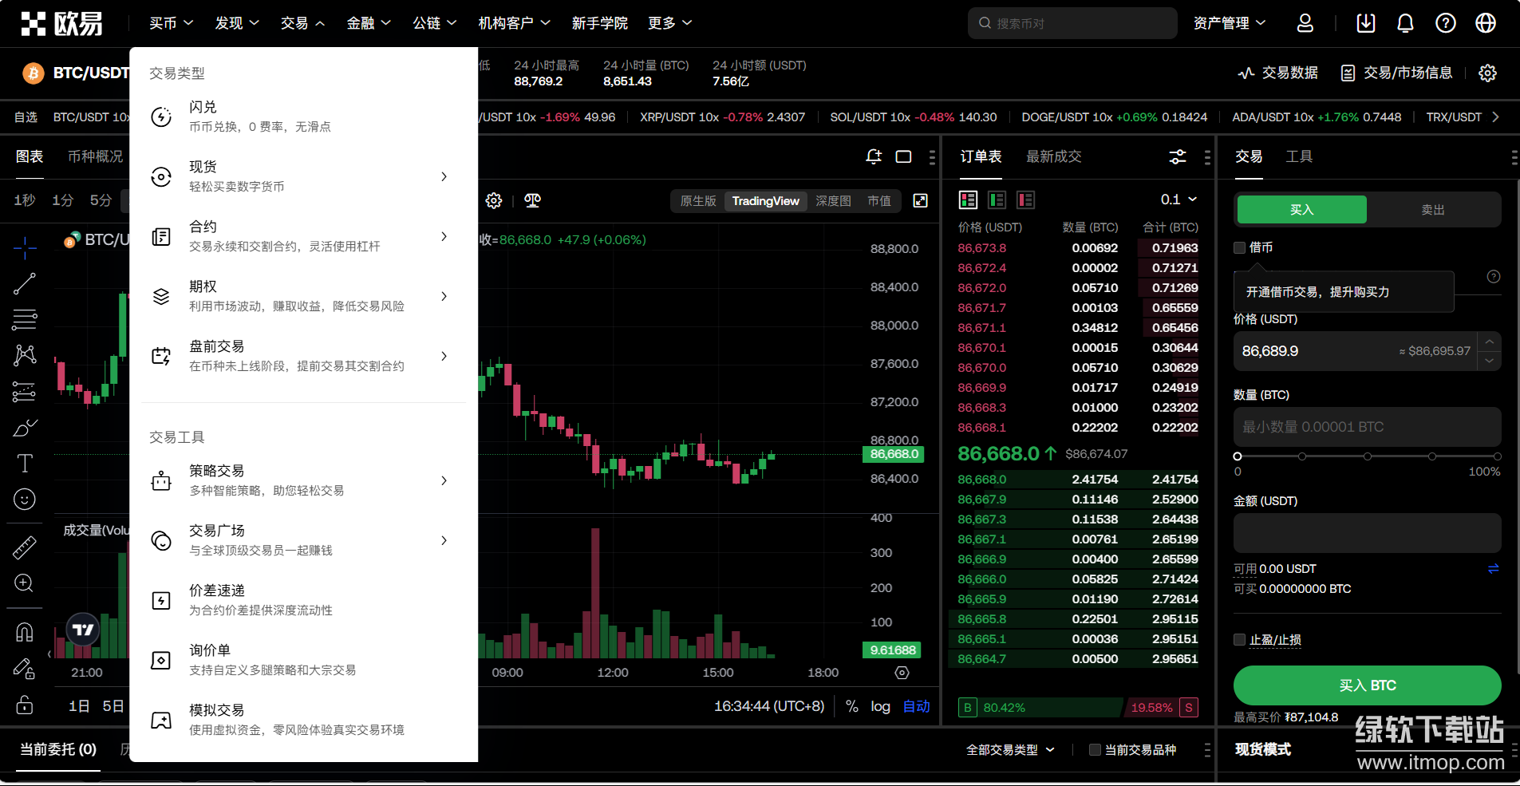Click the globe language icon
This screenshot has height=786, width=1520.
[1486, 23]
